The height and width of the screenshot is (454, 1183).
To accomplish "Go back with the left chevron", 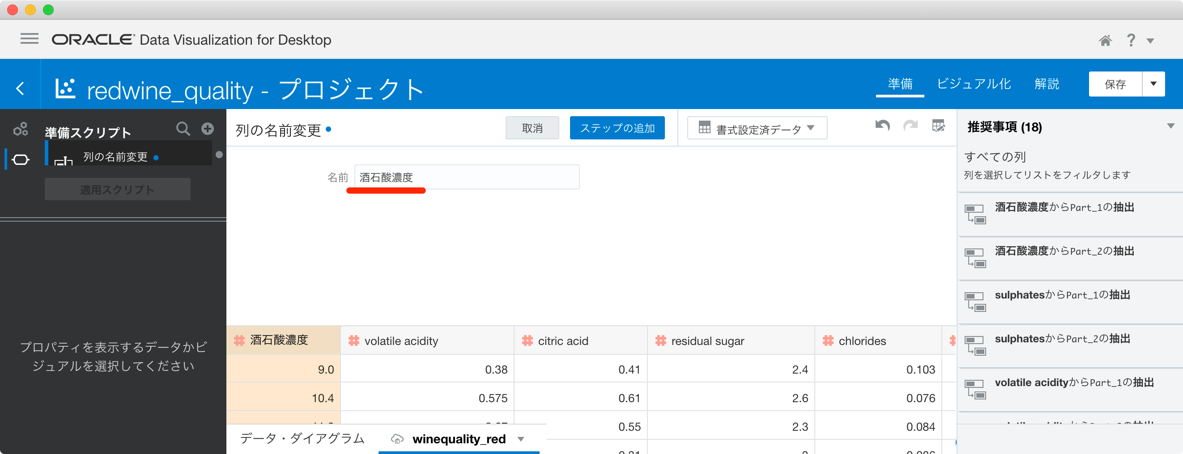I will tap(20, 88).
